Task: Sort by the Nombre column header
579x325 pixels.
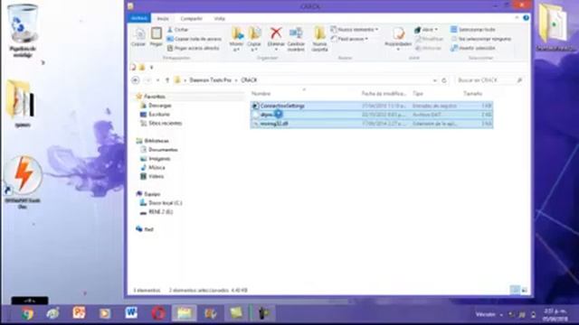Action: pyautogui.click(x=261, y=94)
